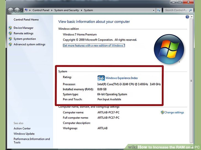Click the Back navigation arrow button

coord(10,10)
